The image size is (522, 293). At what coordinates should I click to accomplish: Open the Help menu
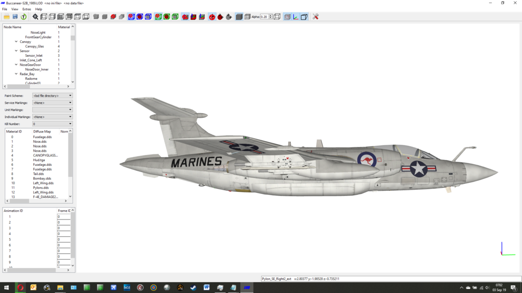point(39,9)
